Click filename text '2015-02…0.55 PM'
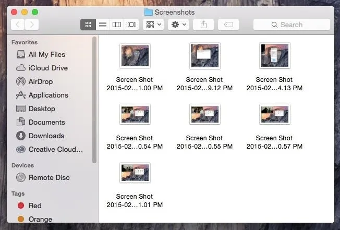This screenshot has width=340, height=230. pyautogui.click(x=204, y=147)
